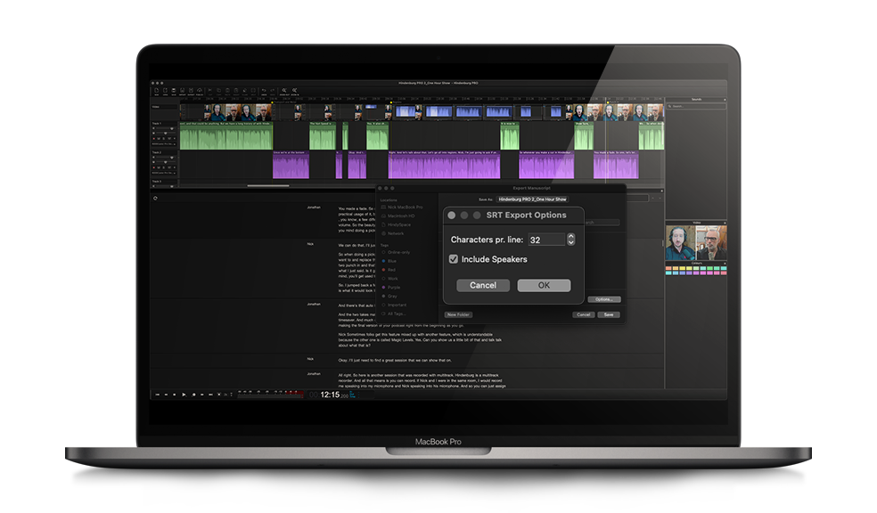
Task: Pick the last pink swatch in Colours second row
Action: 724,273
